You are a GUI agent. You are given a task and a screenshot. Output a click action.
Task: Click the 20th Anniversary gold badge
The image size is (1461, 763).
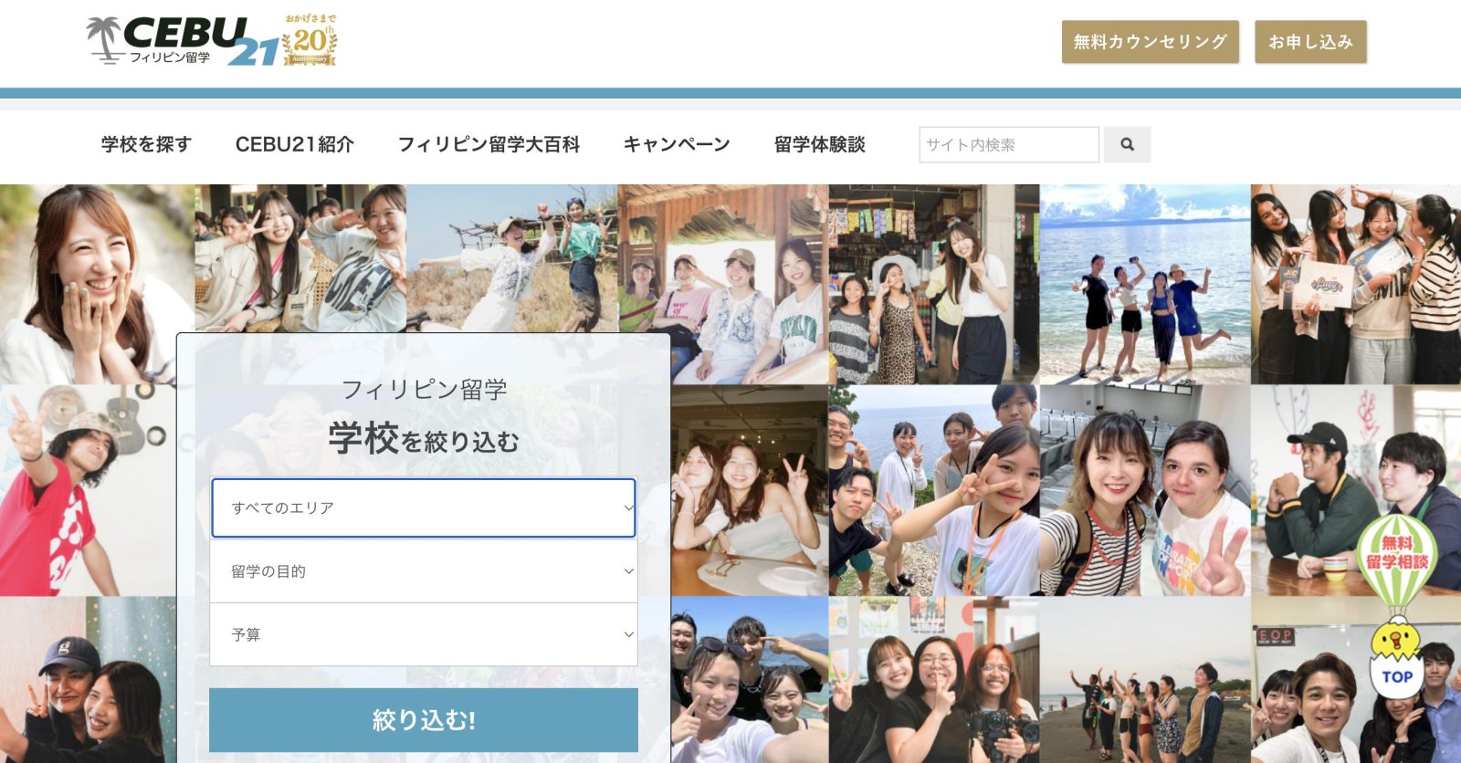click(310, 41)
